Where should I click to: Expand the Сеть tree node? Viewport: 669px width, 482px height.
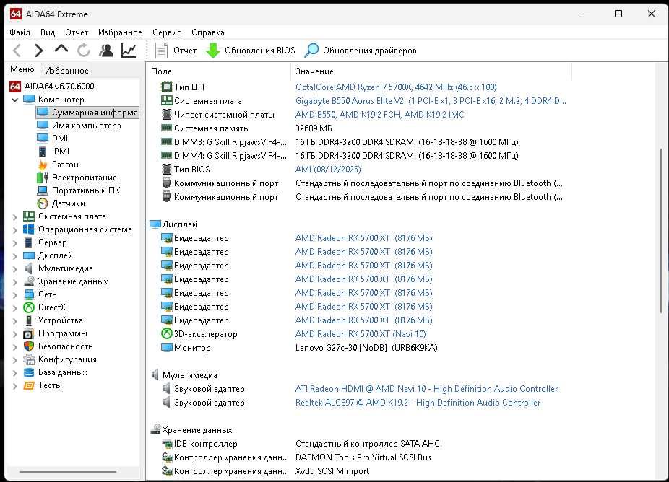tap(15, 295)
